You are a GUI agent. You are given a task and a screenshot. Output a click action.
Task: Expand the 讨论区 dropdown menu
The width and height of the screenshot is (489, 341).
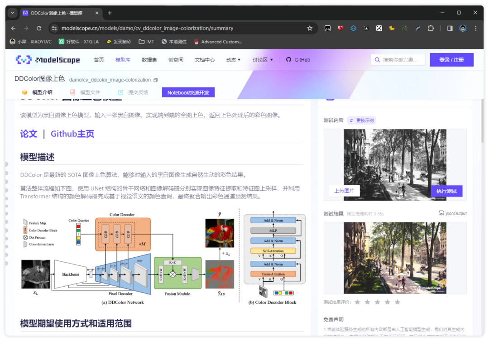(263, 60)
